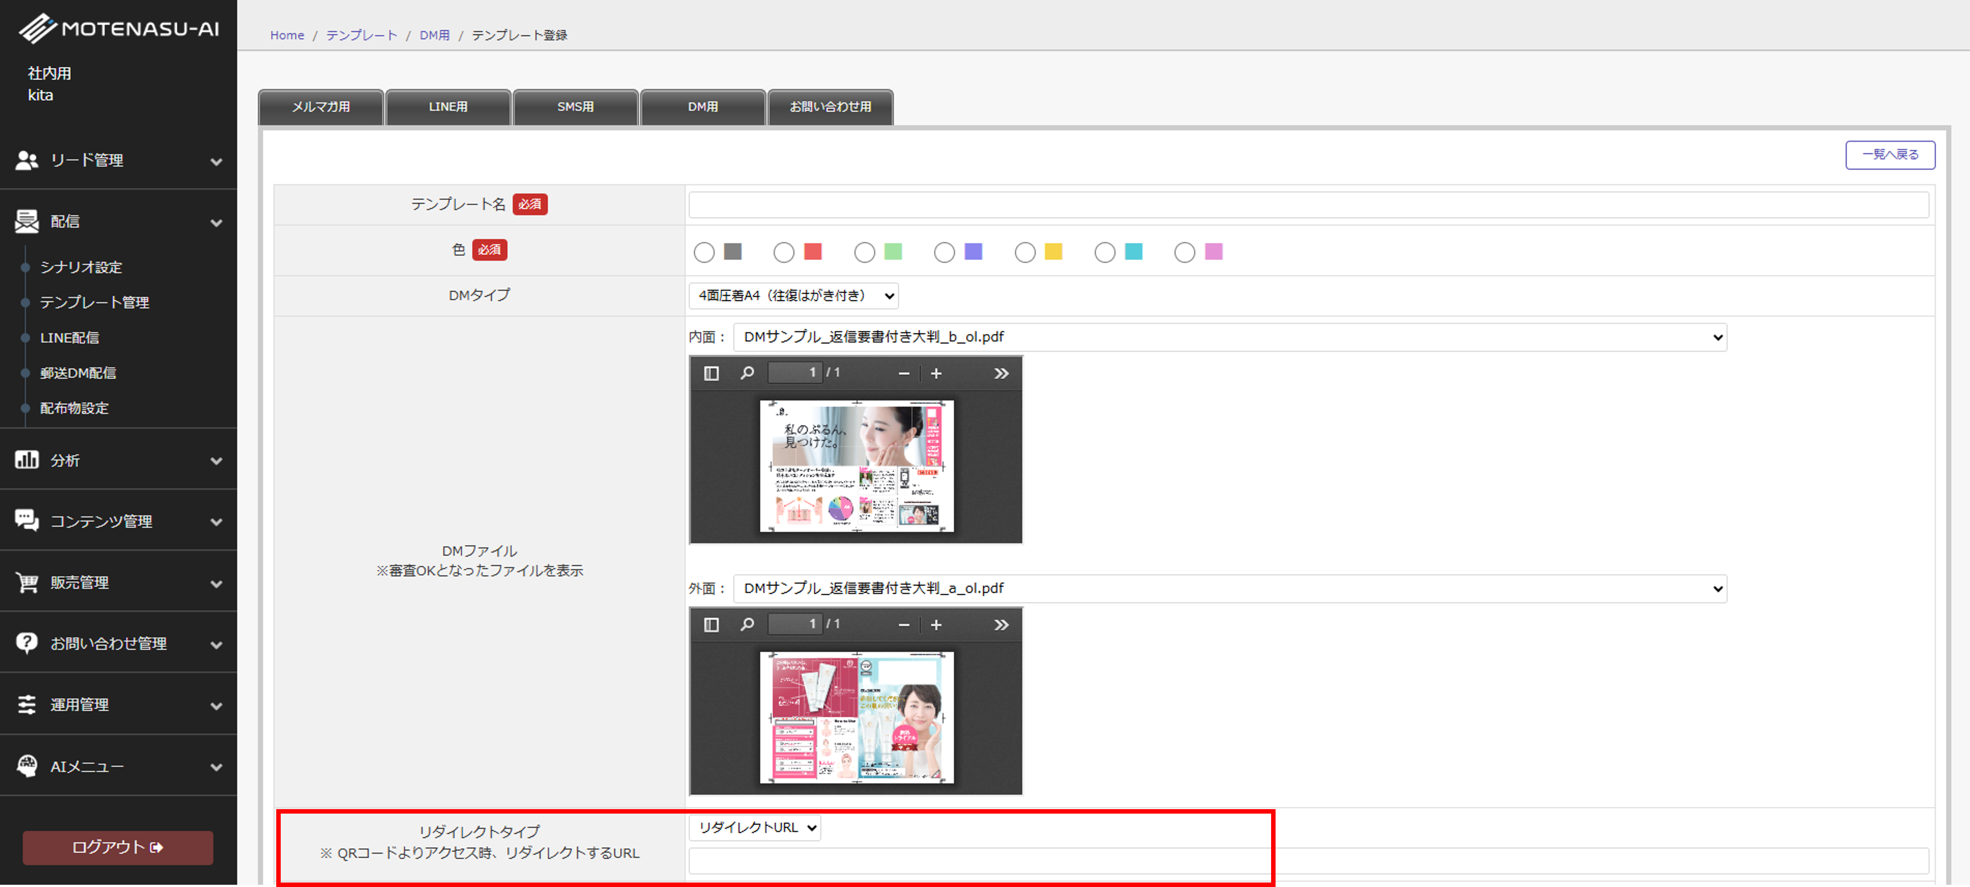This screenshot has width=1970, height=887.
Task: Click the yellow color swatch
Action: click(1053, 252)
